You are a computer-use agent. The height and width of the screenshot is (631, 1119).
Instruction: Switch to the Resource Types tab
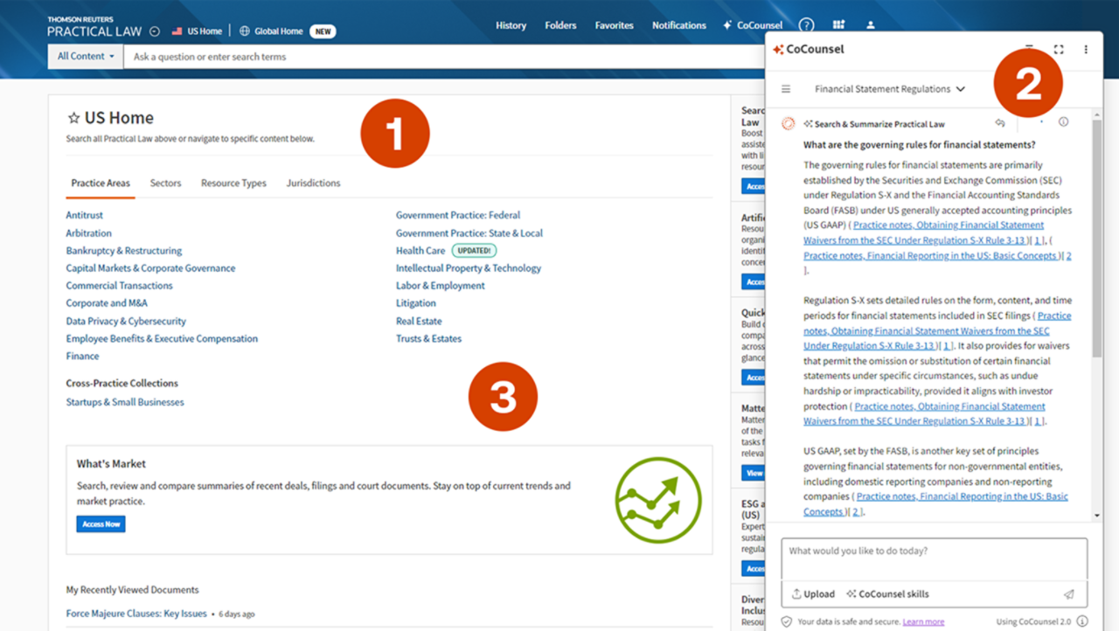233,184
